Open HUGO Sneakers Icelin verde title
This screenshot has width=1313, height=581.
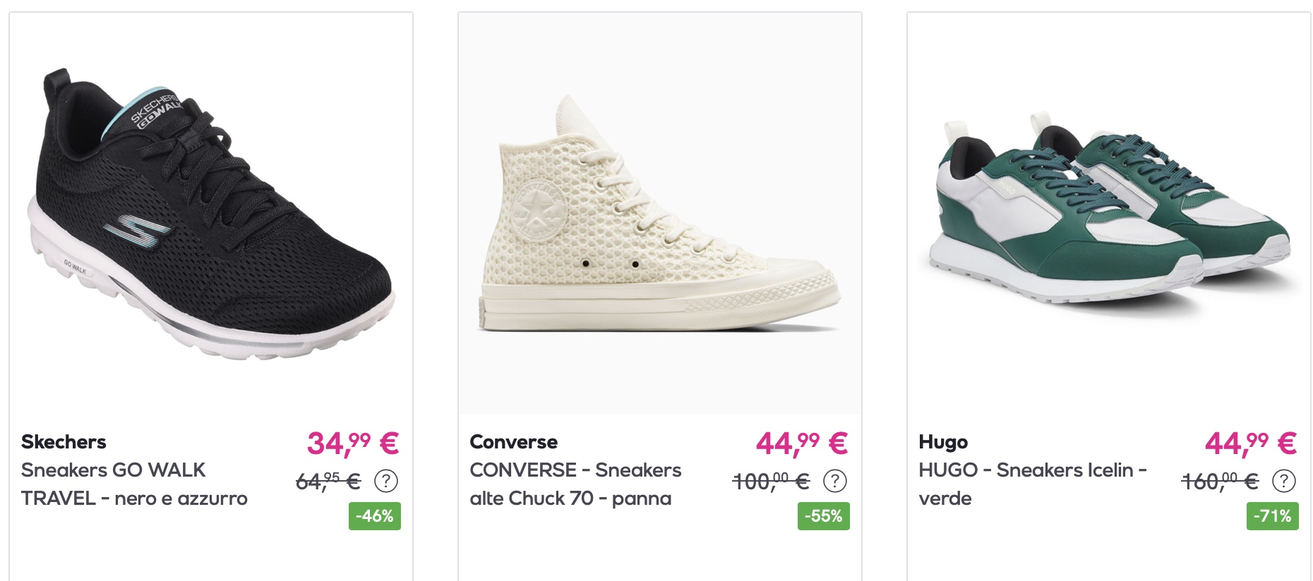[x=1033, y=484]
